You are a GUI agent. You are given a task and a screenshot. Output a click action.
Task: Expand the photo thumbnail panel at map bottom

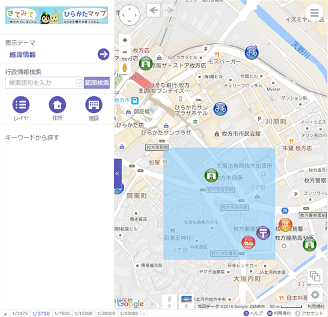click(x=186, y=301)
